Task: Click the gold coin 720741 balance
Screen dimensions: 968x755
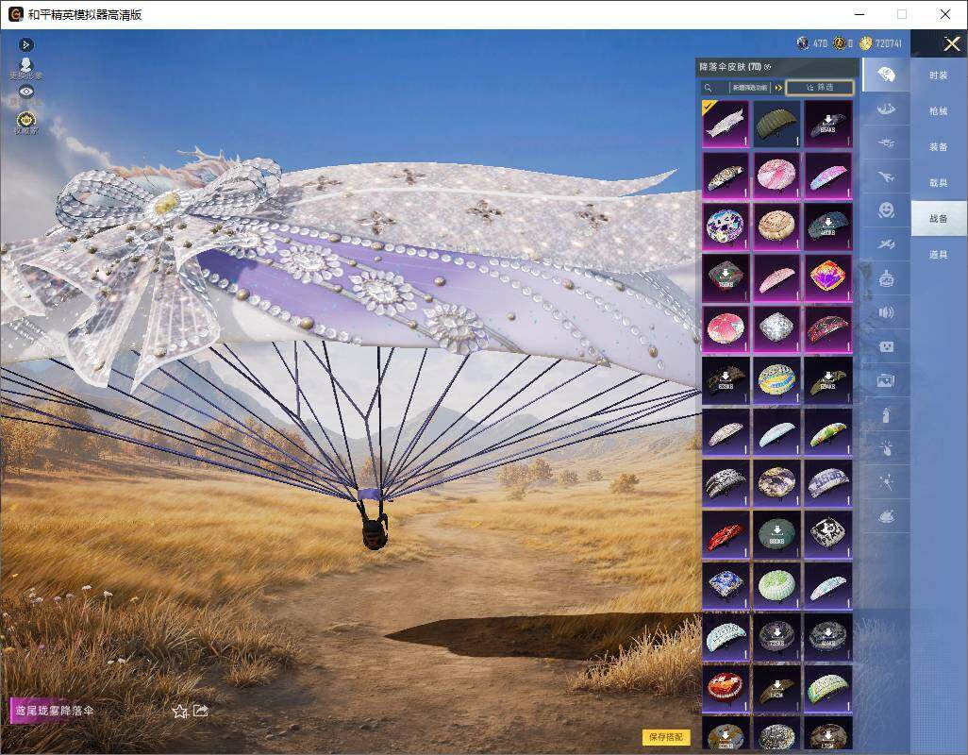Action: coord(881,43)
